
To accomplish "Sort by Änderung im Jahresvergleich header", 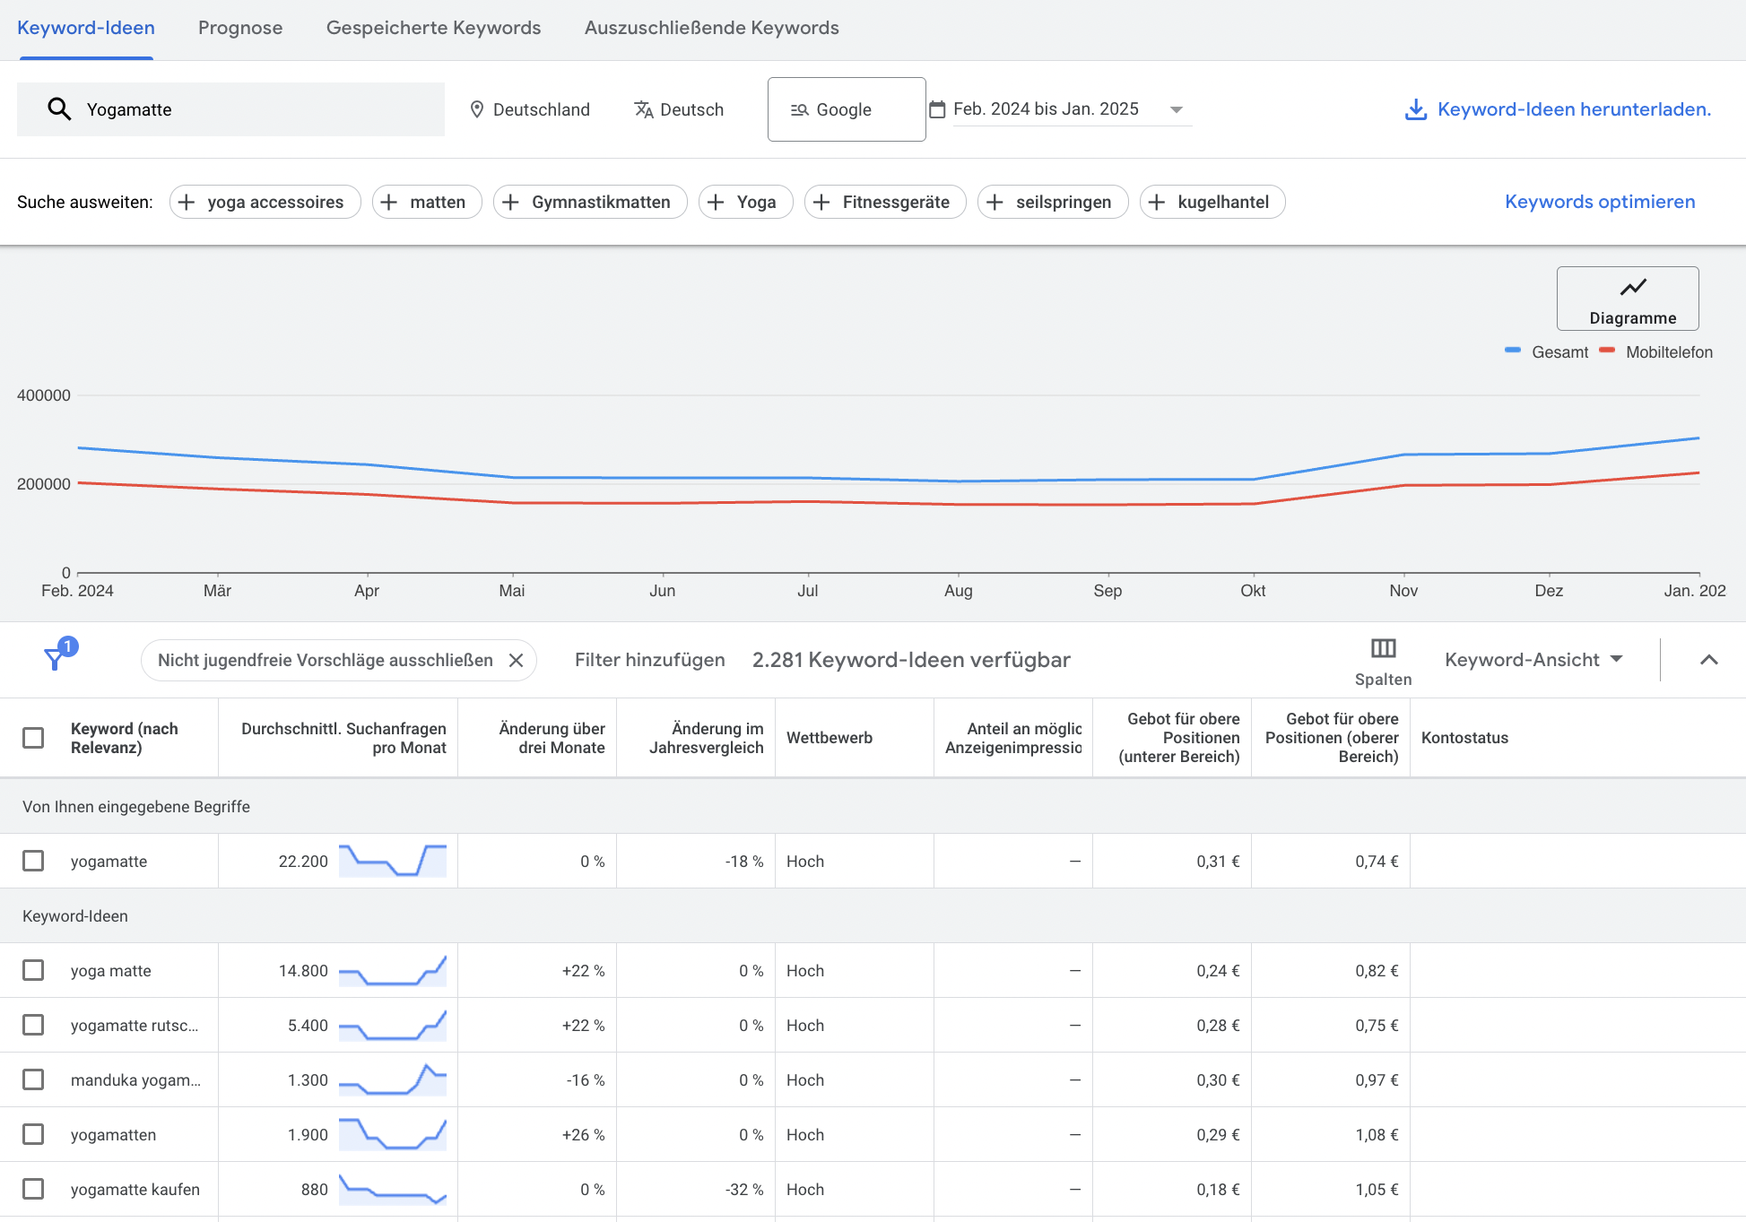I will point(707,738).
